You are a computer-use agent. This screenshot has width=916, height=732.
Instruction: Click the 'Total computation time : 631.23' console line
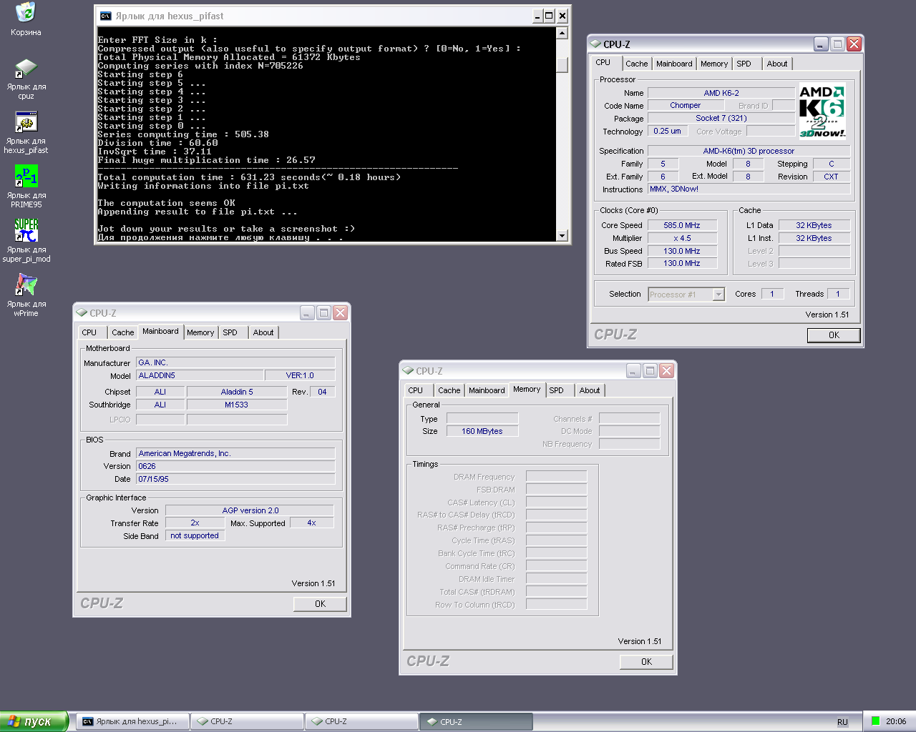point(249,177)
